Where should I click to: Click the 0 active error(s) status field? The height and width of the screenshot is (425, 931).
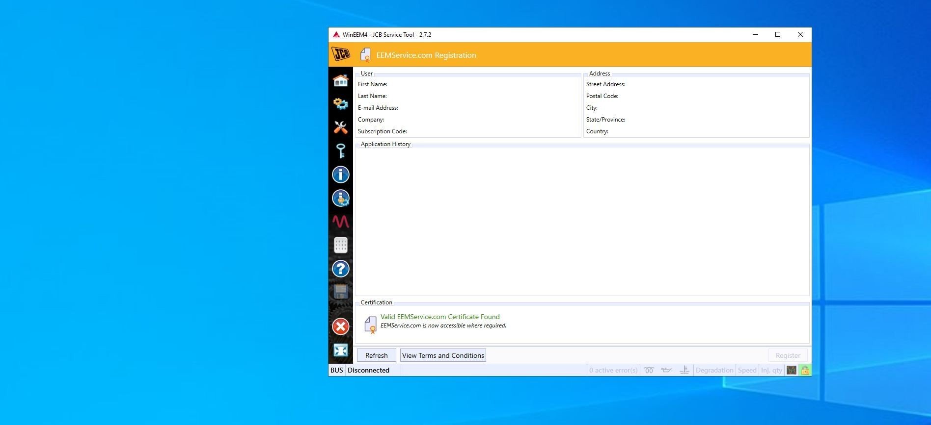613,370
